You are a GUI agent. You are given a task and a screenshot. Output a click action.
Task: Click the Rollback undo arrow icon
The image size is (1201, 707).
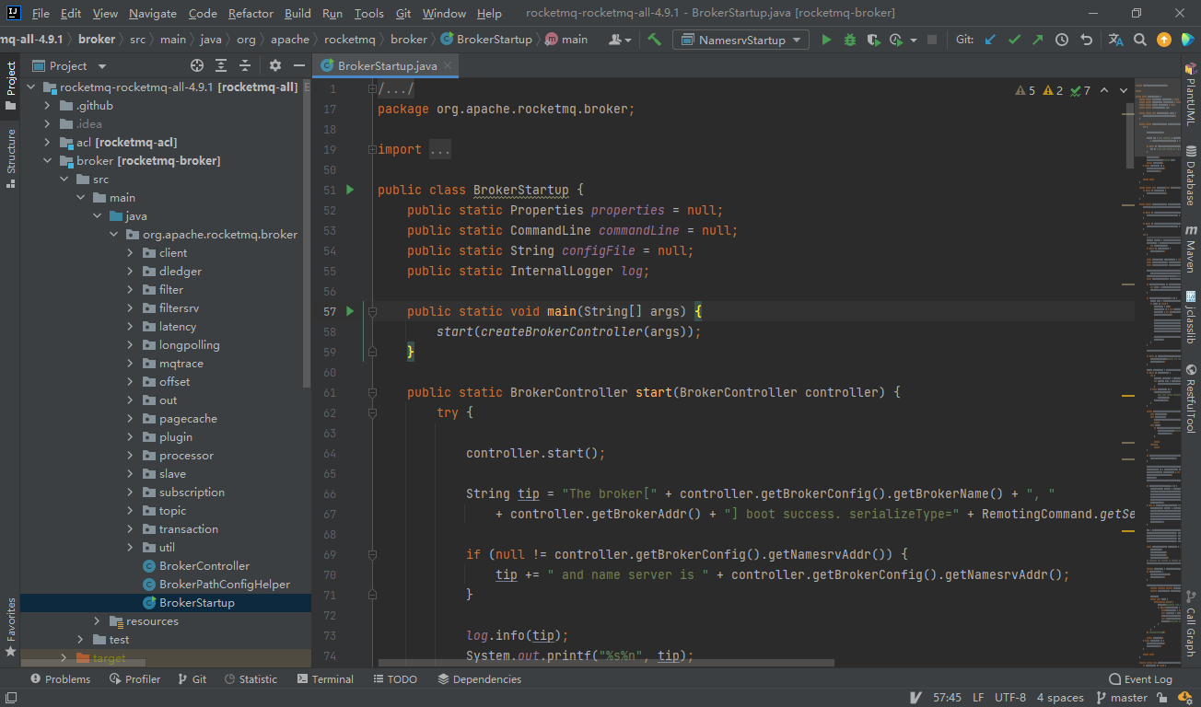click(1086, 40)
